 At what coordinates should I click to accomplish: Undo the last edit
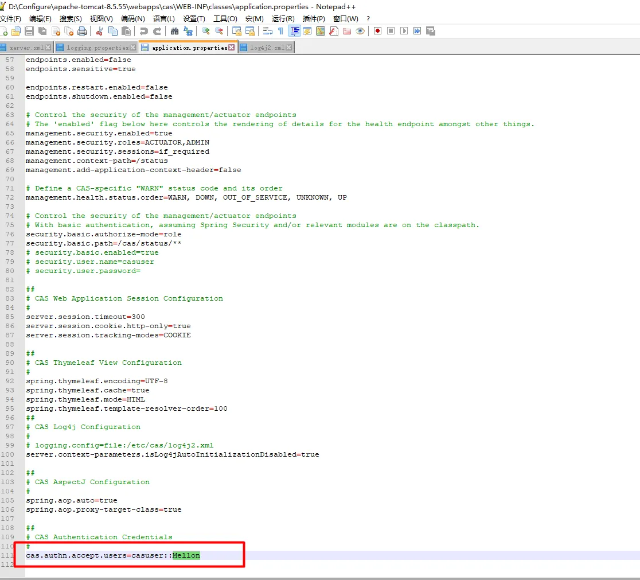point(144,31)
